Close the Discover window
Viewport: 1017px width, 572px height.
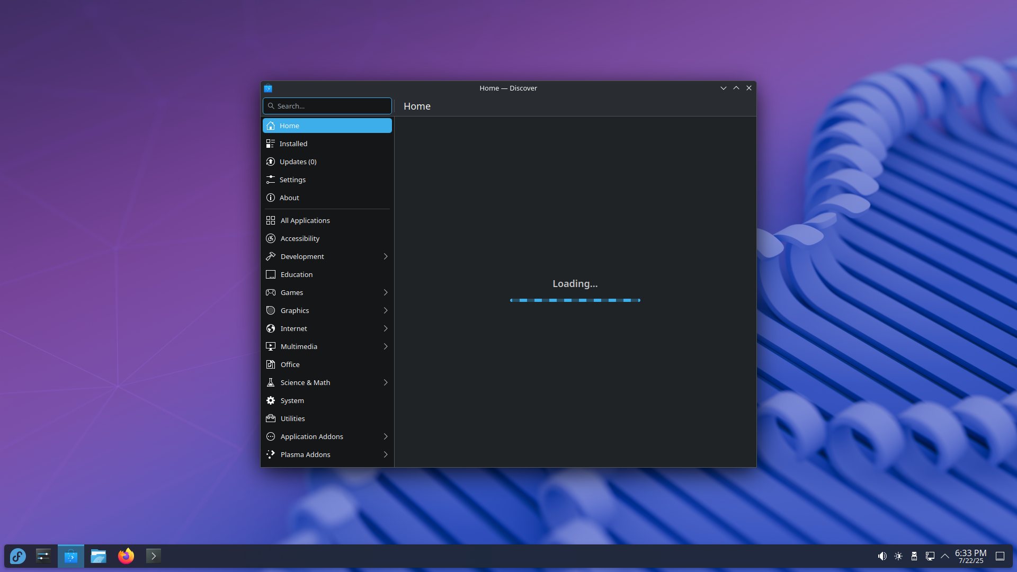(x=749, y=88)
